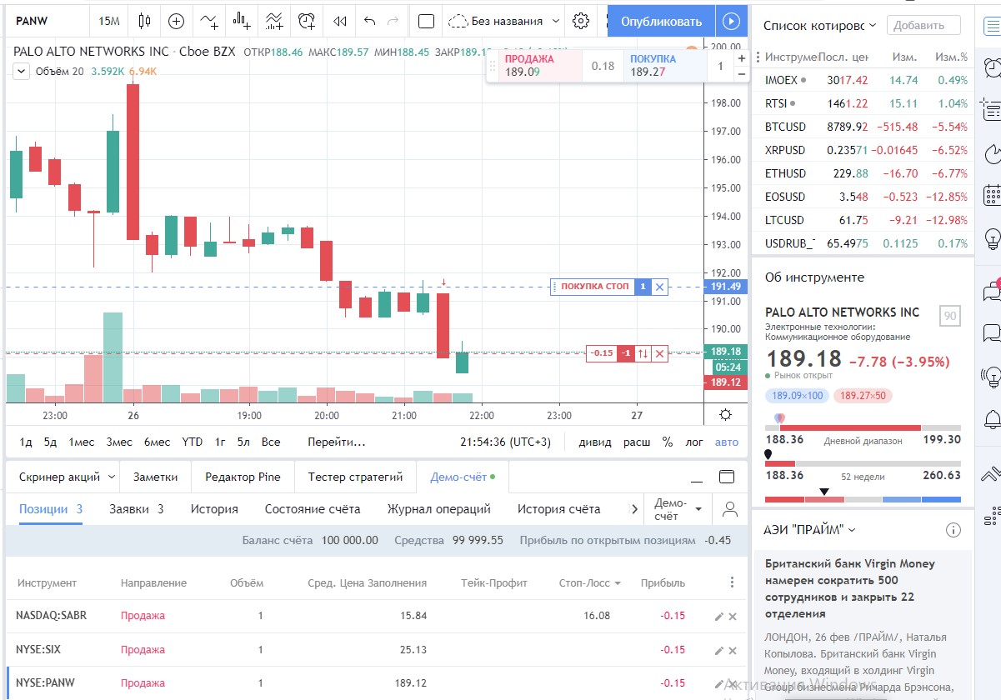Switch to Заявки tab
The width and height of the screenshot is (1001, 700).
coord(136,508)
